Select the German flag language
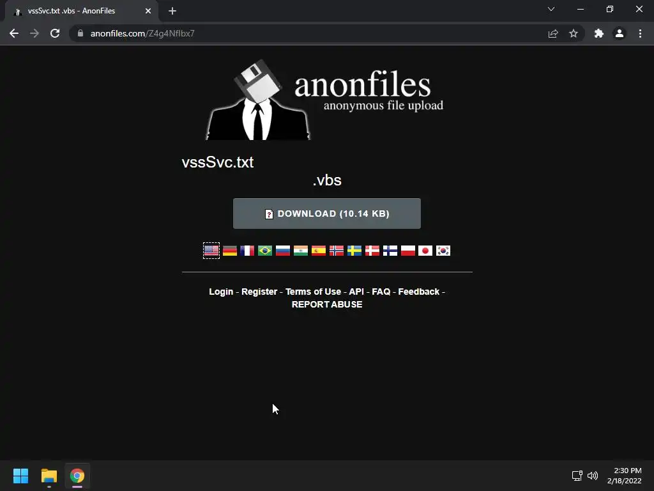Image resolution: width=654 pixels, height=491 pixels. [230, 251]
